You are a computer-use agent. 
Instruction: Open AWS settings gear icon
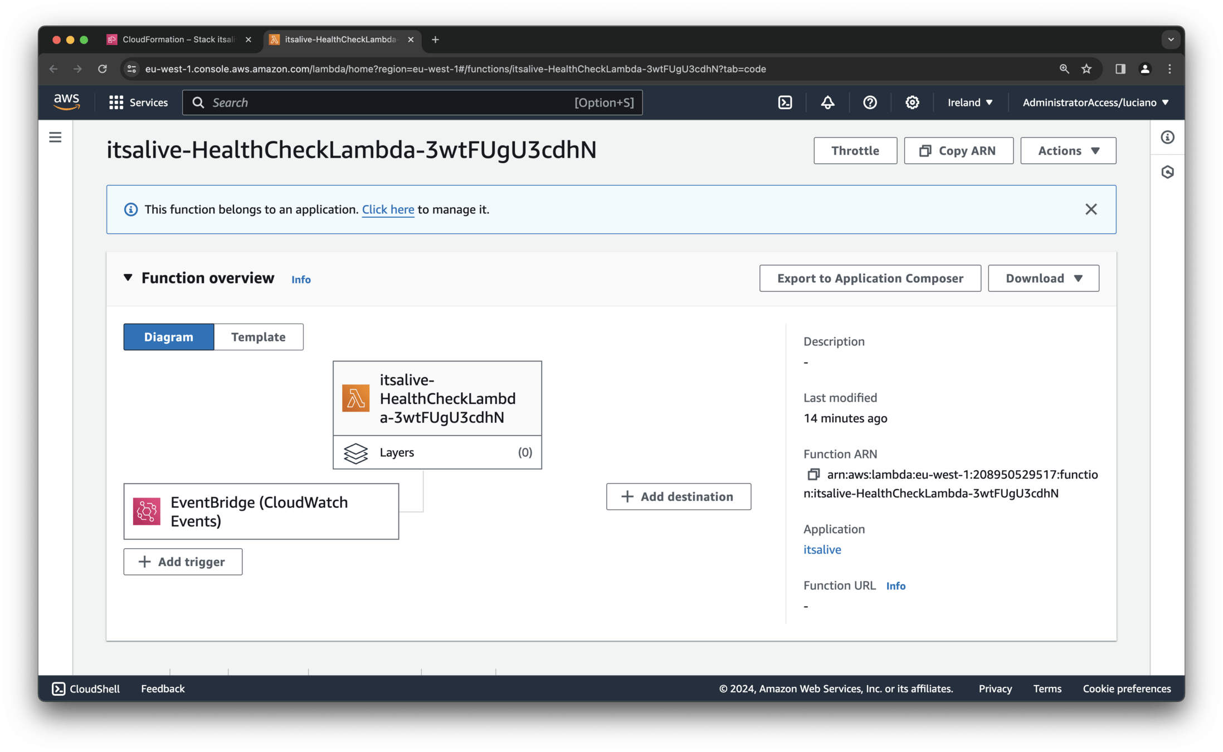point(912,102)
